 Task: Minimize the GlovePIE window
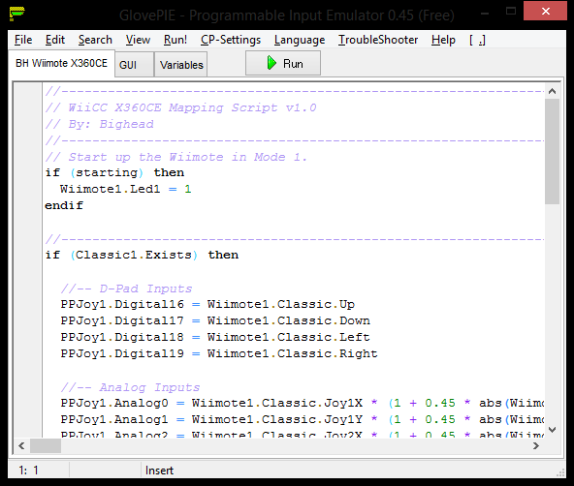pyautogui.click(x=485, y=14)
